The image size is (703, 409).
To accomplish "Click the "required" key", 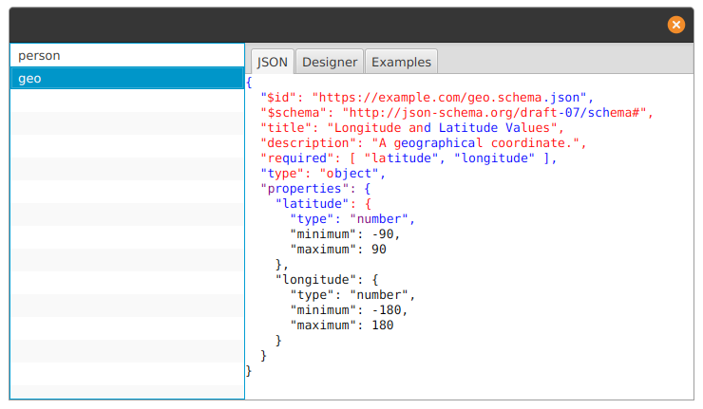I will click(x=296, y=158).
